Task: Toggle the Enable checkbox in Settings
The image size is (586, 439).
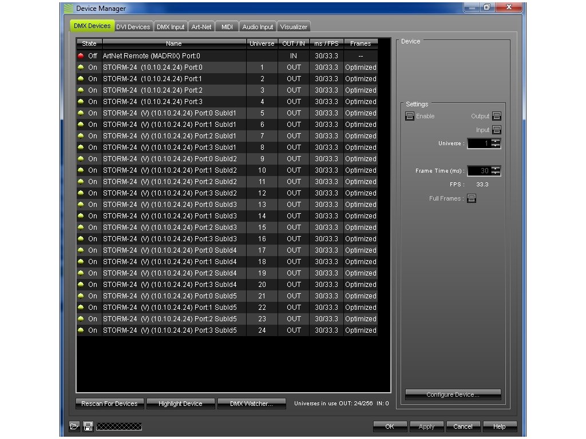Action: (x=410, y=116)
